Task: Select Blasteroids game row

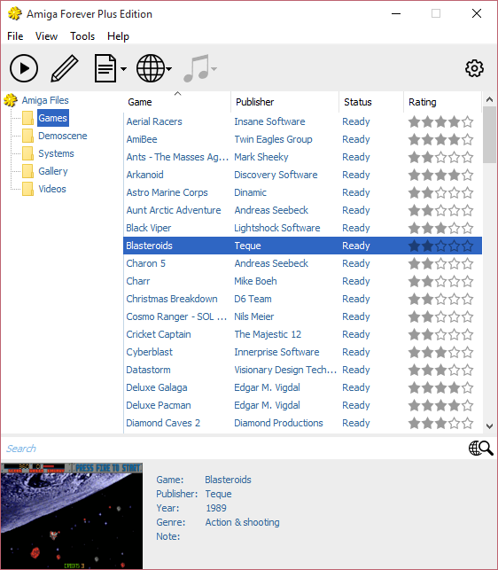Action: click(x=303, y=246)
